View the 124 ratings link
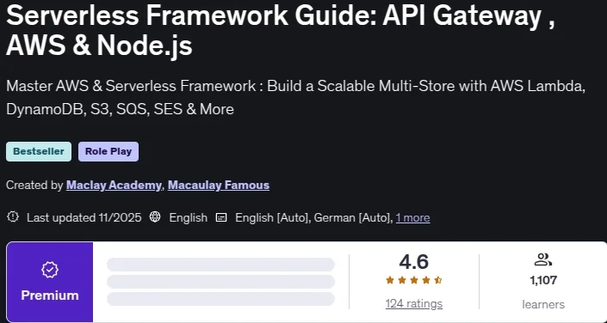The width and height of the screenshot is (607, 323). coord(414,304)
